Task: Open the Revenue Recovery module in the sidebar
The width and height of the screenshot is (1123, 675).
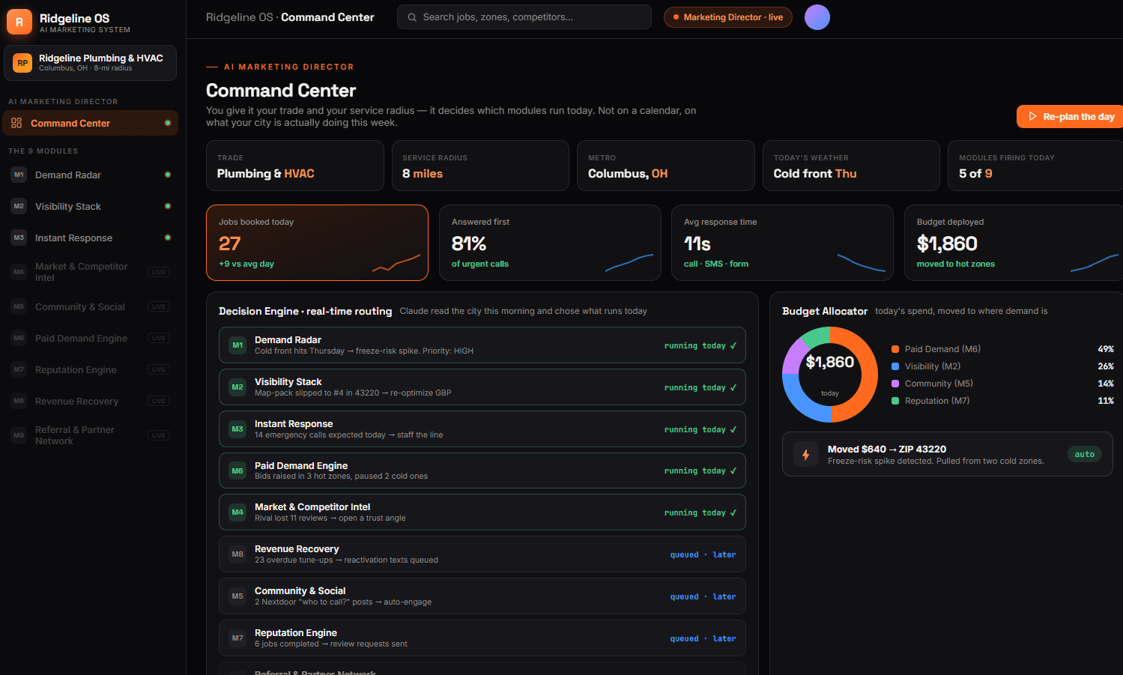Action: click(90, 401)
